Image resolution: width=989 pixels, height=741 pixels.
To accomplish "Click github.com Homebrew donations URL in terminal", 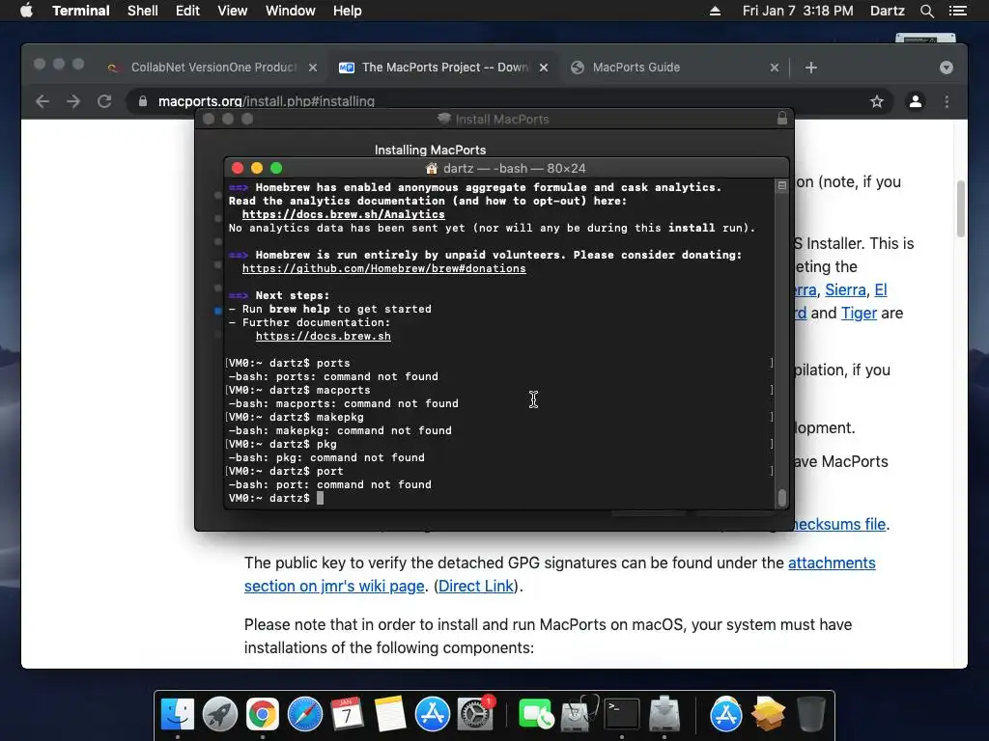I will coord(384,268).
